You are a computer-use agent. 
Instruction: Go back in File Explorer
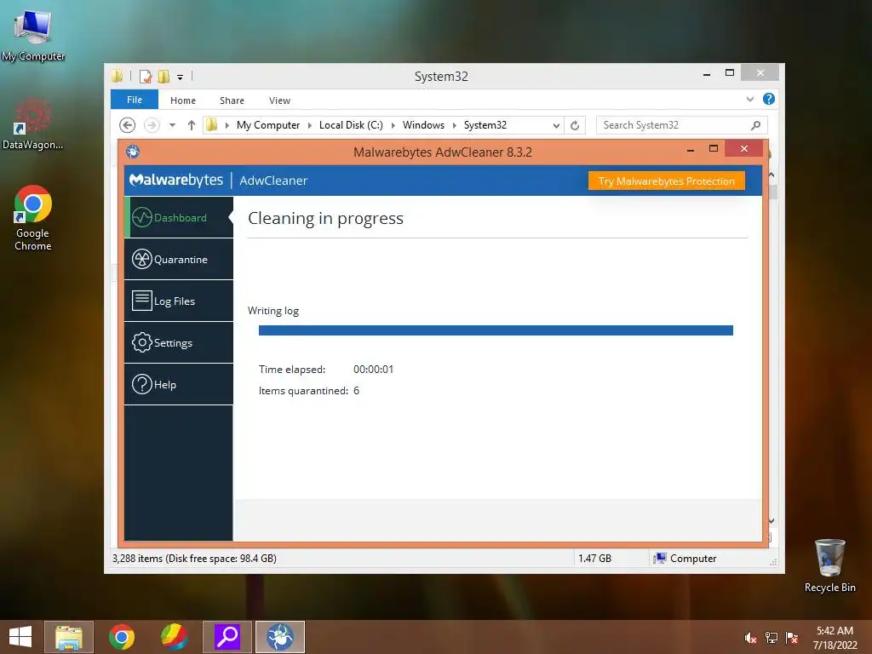tap(128, 125)
